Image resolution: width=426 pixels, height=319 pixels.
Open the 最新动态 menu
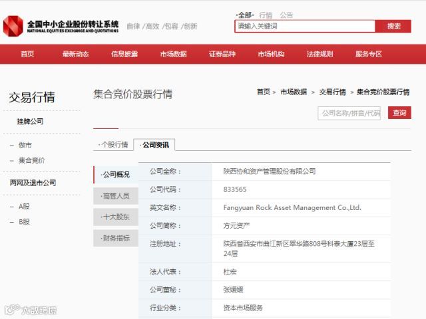pyautogui.click(x=76, y=54)
